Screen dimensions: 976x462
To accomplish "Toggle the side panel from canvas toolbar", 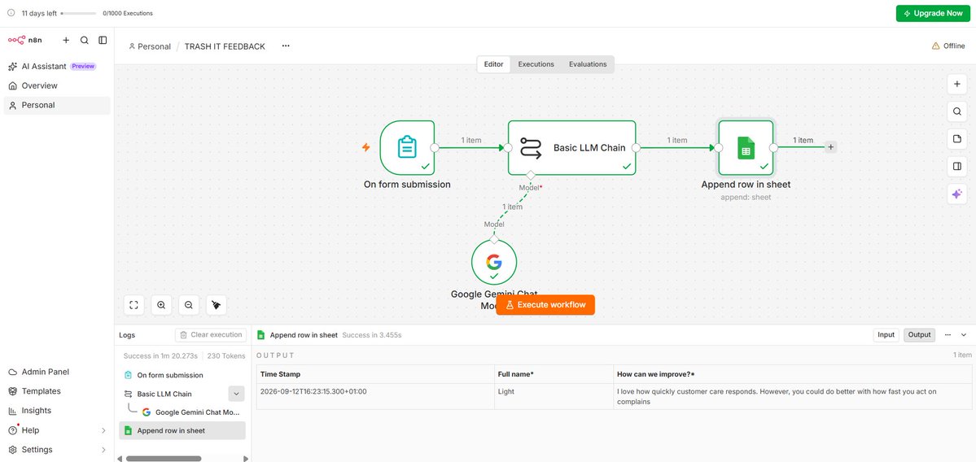I will [957, 167].
